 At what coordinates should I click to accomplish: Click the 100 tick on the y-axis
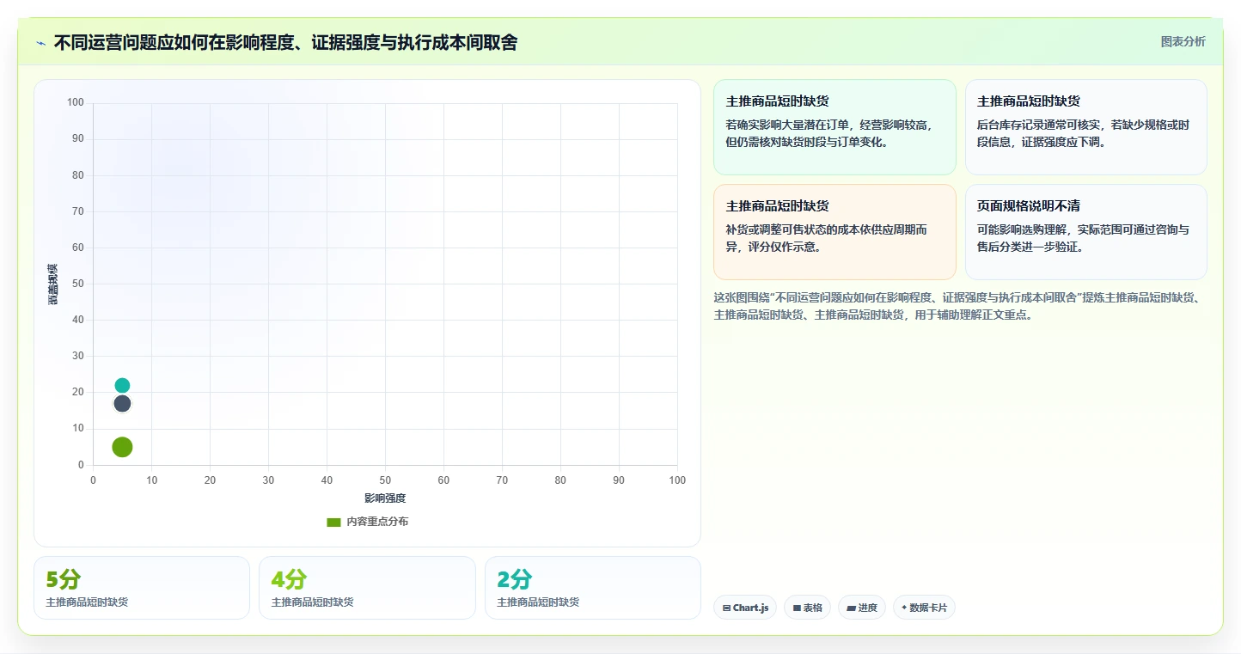click(76, 103)
